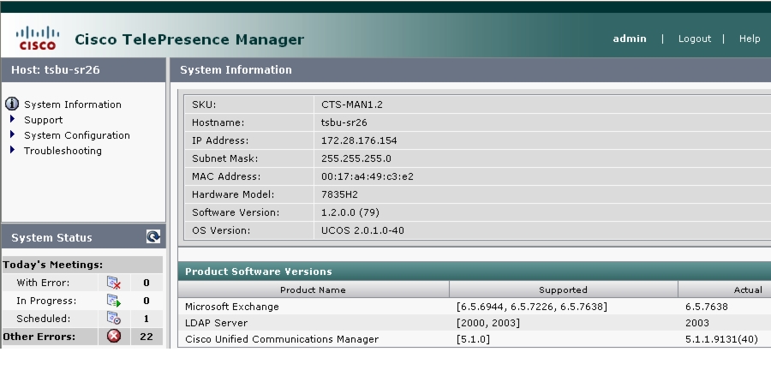Image resolution: width=771 pixels, height=370 pixels.
Task: Click the System Information info icon
Action: coord(12,104)
